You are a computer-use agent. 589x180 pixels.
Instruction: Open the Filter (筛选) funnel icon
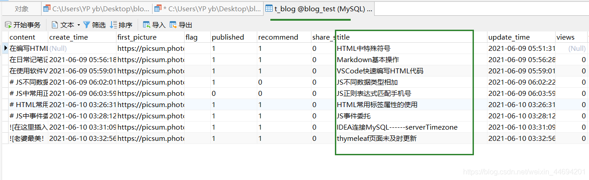point(86,25)
